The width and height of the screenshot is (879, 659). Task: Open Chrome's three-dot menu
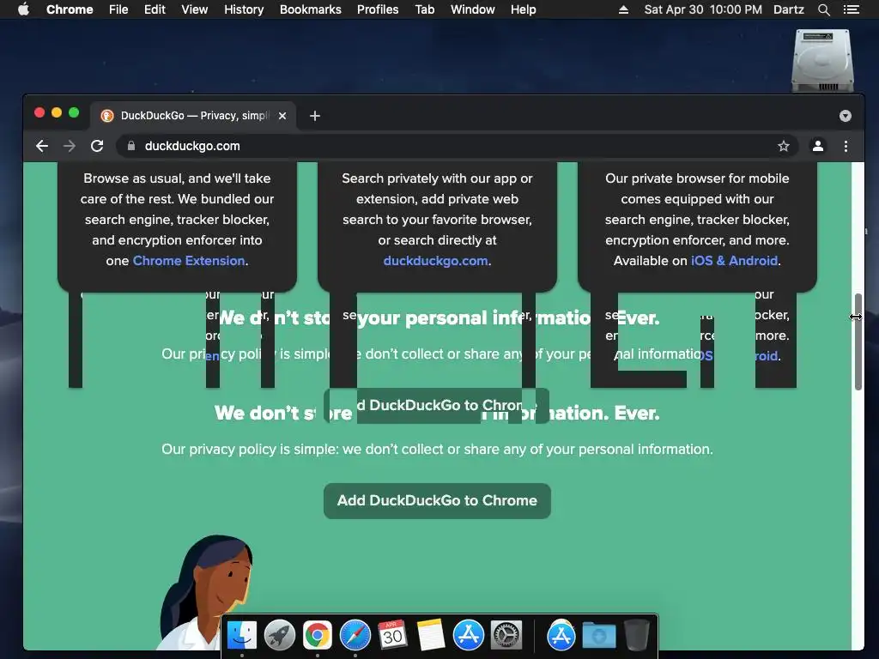click(846, 146)
